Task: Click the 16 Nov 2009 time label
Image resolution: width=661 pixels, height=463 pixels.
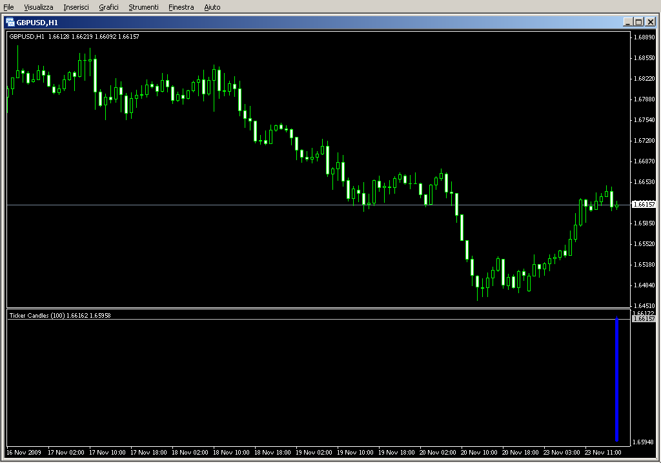Action: [x=24, y=453]
